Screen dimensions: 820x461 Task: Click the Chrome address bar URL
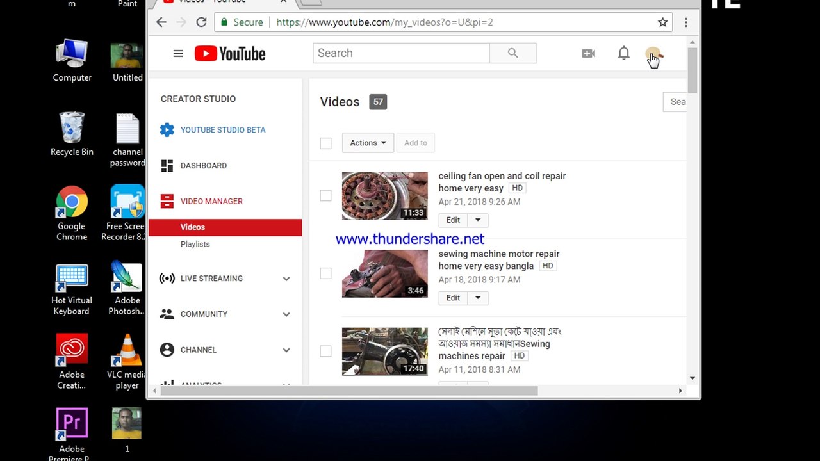point(384,22)
